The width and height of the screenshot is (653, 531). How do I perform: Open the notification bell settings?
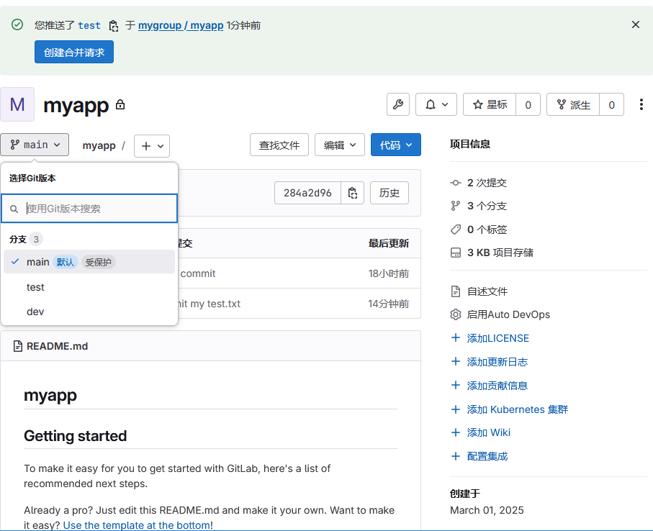[436, 104]
